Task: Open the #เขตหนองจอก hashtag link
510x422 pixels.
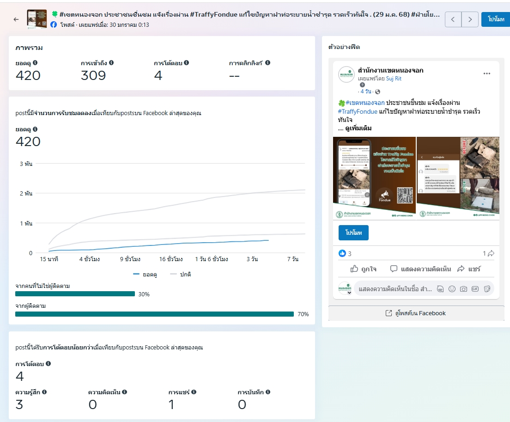Action: coord(365,103)
